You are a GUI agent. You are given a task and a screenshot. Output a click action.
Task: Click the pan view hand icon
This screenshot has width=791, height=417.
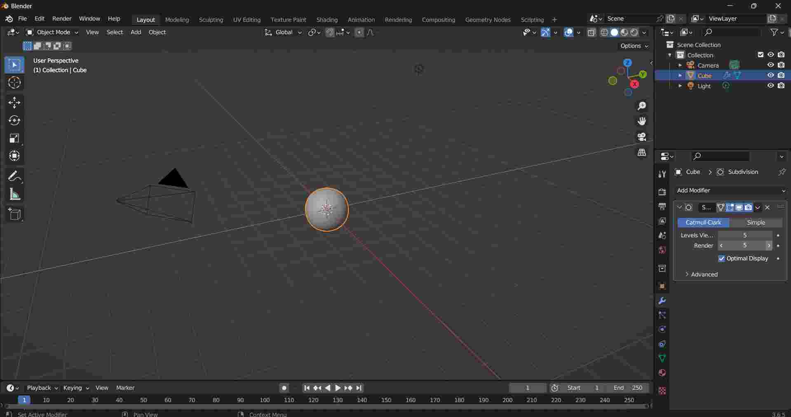[x=642, y=121]
